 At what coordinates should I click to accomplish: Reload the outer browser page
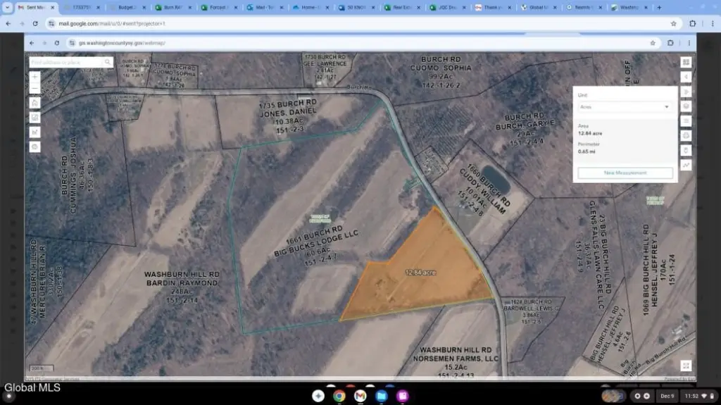tap(35, 23)
